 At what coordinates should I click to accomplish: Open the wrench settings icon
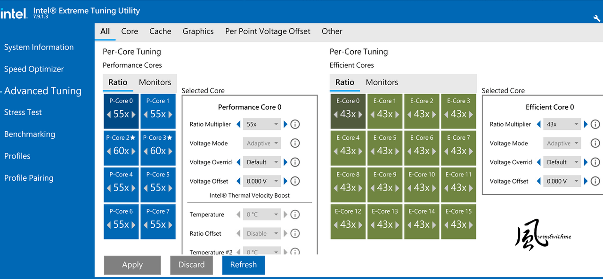[597, 18]
